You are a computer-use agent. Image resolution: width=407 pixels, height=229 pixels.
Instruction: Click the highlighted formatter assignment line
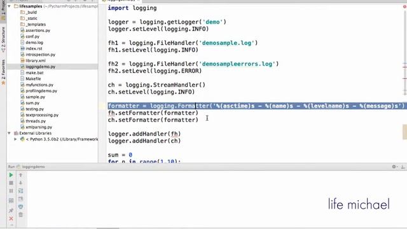[x=256, y=106]
